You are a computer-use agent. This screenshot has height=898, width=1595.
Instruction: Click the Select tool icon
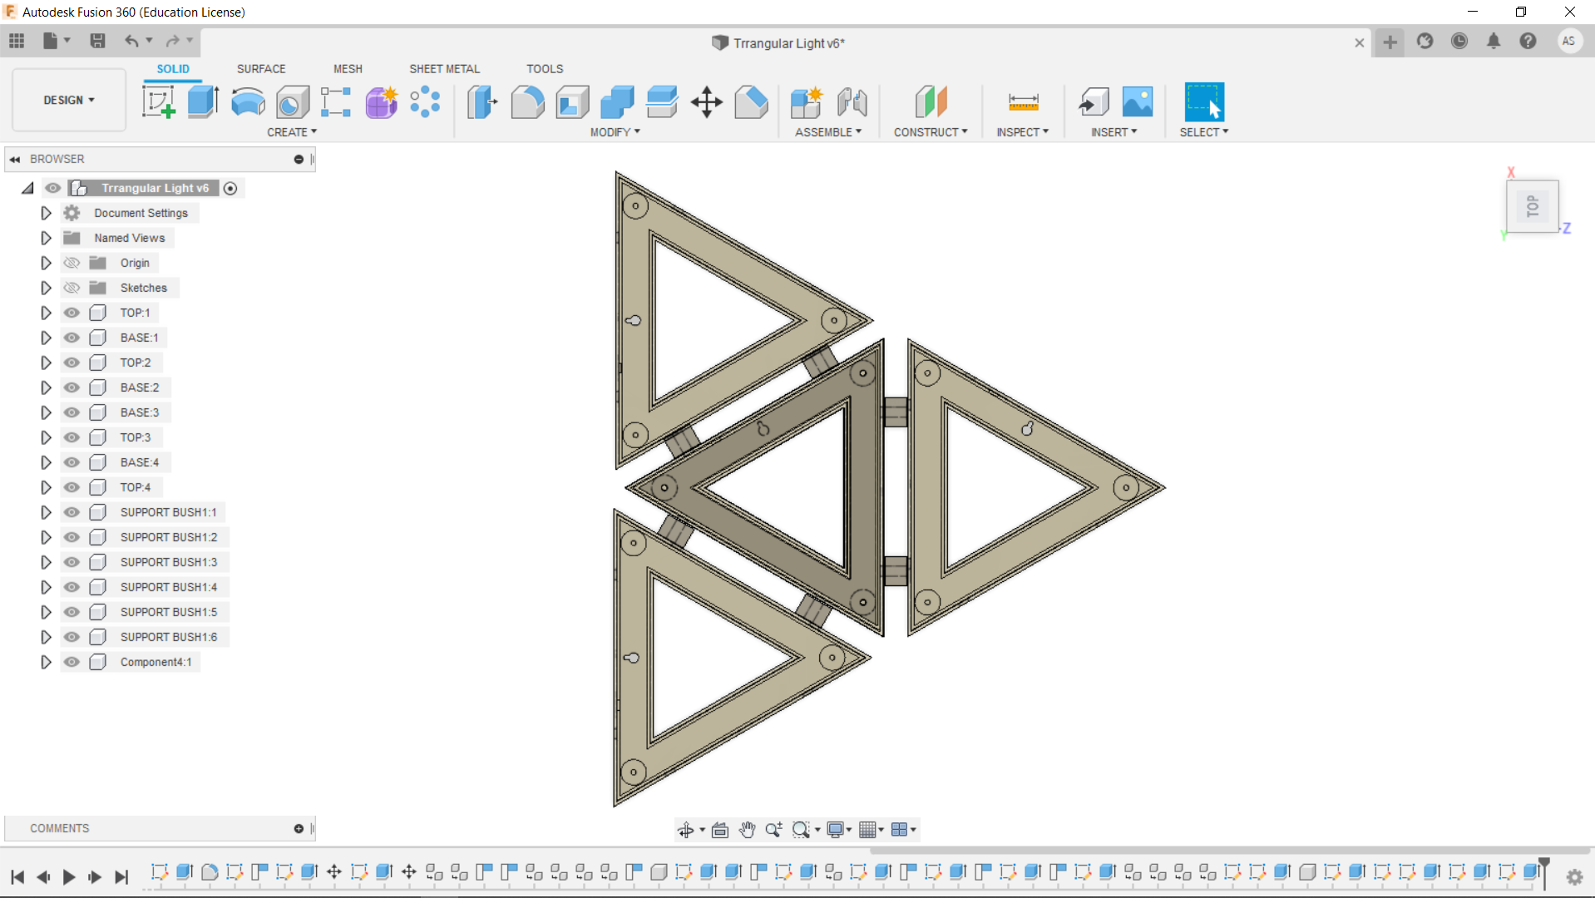coord(1204,102)
